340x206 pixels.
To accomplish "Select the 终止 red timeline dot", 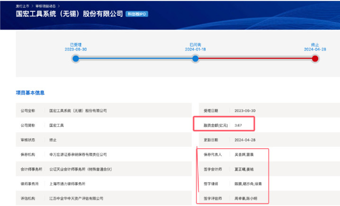I will click(x=315, y=59).
